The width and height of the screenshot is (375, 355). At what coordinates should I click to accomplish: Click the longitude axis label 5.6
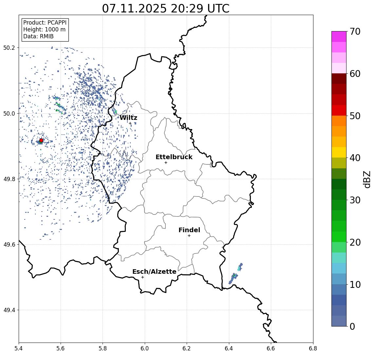[x=61, y=348]
